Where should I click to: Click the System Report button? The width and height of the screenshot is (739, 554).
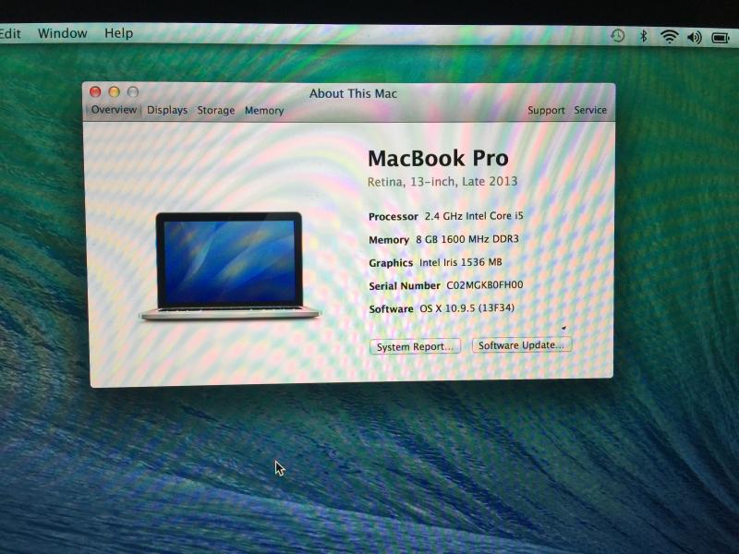(415, 347)
